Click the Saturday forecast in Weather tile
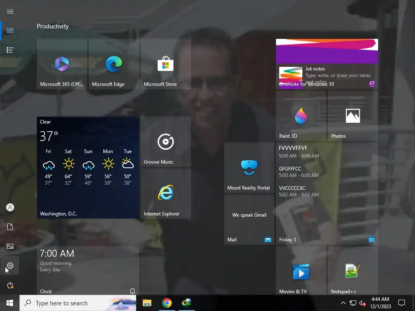 (68, 167)
